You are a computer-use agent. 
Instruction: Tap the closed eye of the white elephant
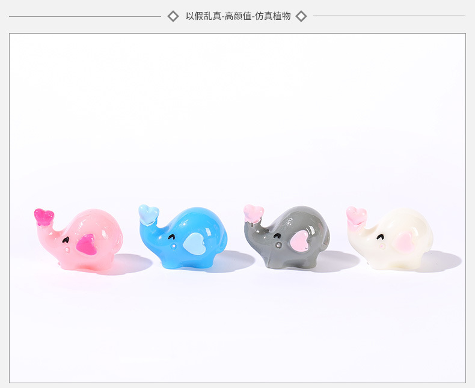(381, 237)
